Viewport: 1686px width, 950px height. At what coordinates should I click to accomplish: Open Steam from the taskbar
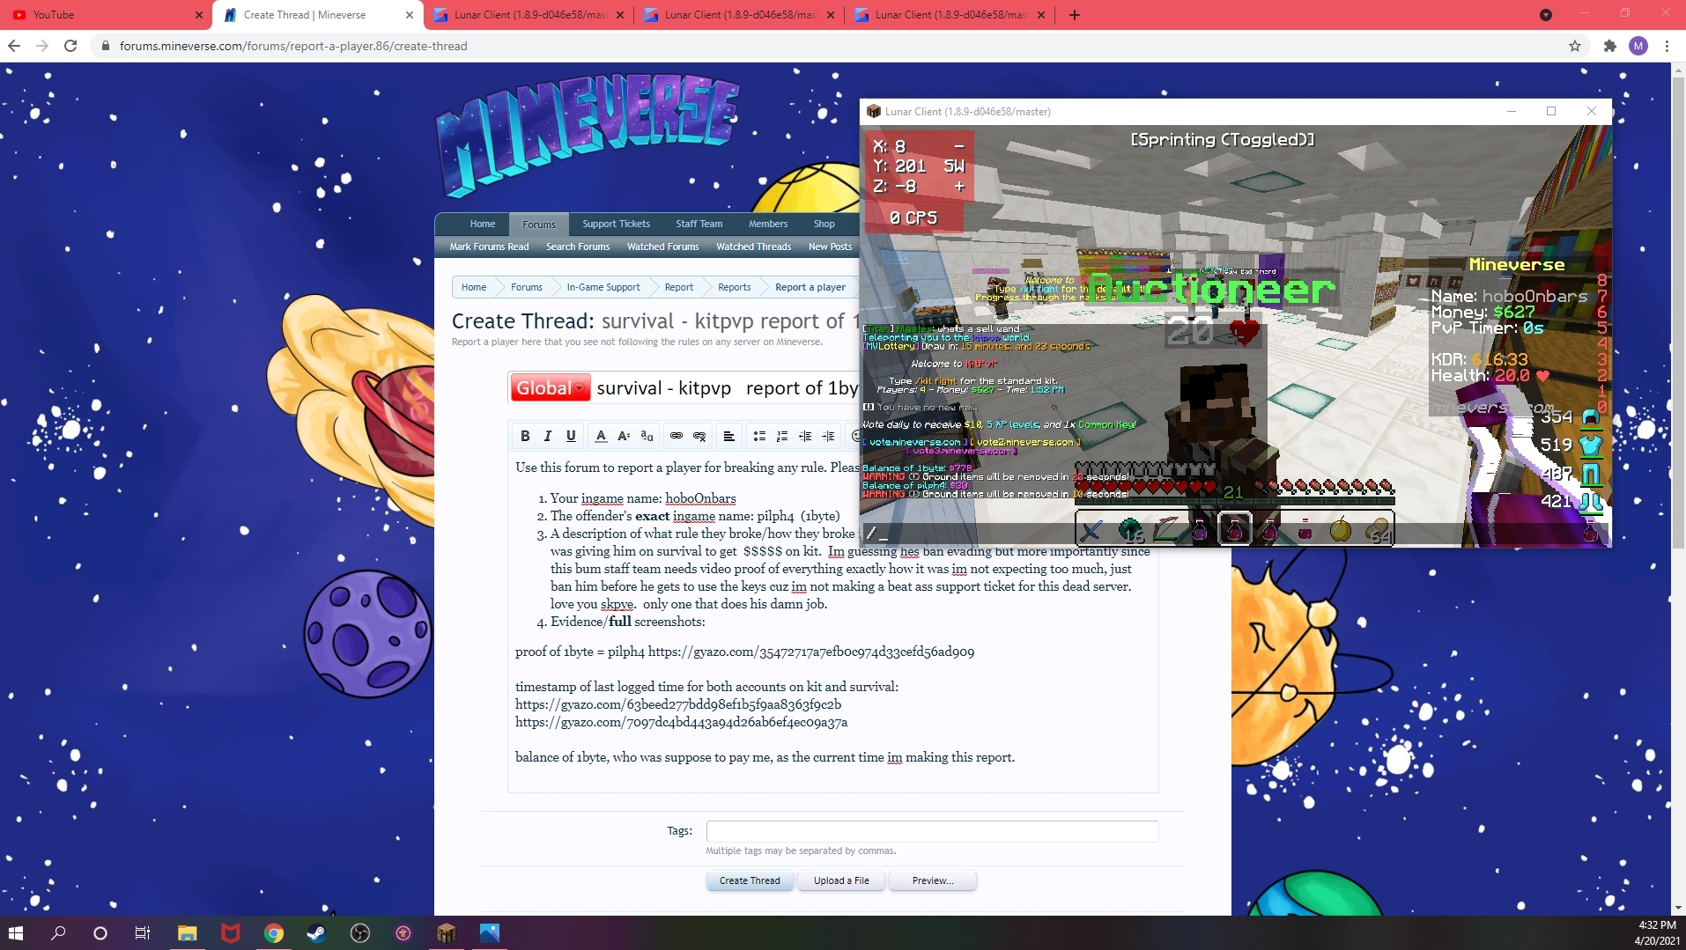click(x=316, y=933)
